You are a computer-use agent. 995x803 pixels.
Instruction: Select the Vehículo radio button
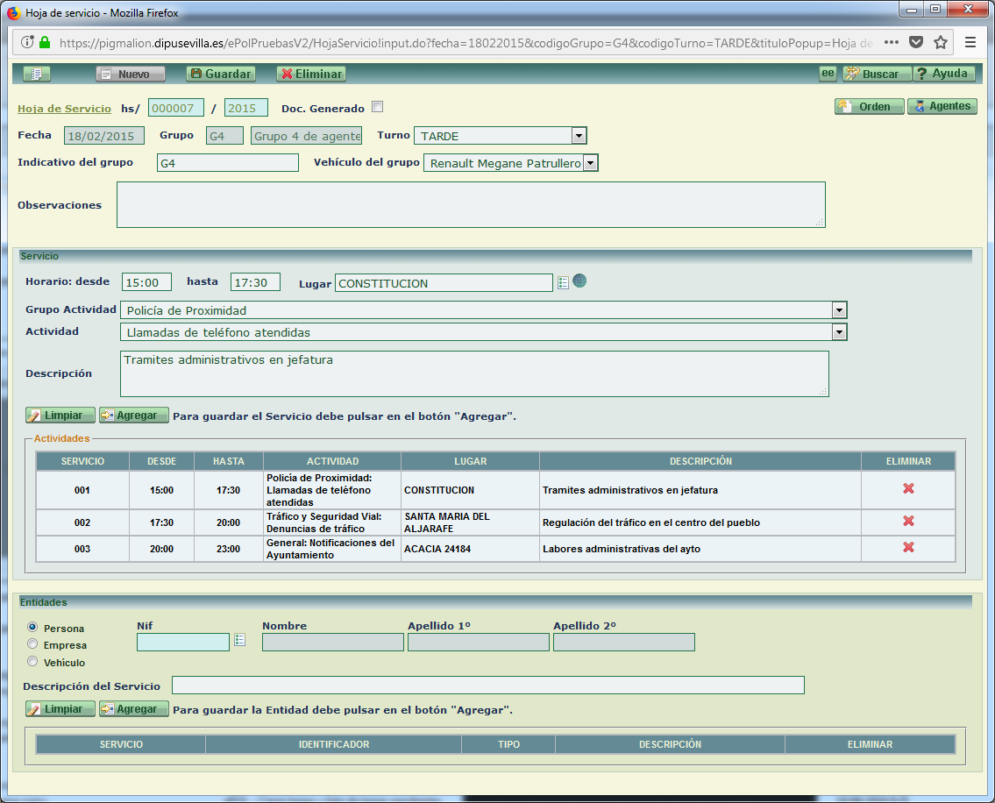tap(33, 662)
